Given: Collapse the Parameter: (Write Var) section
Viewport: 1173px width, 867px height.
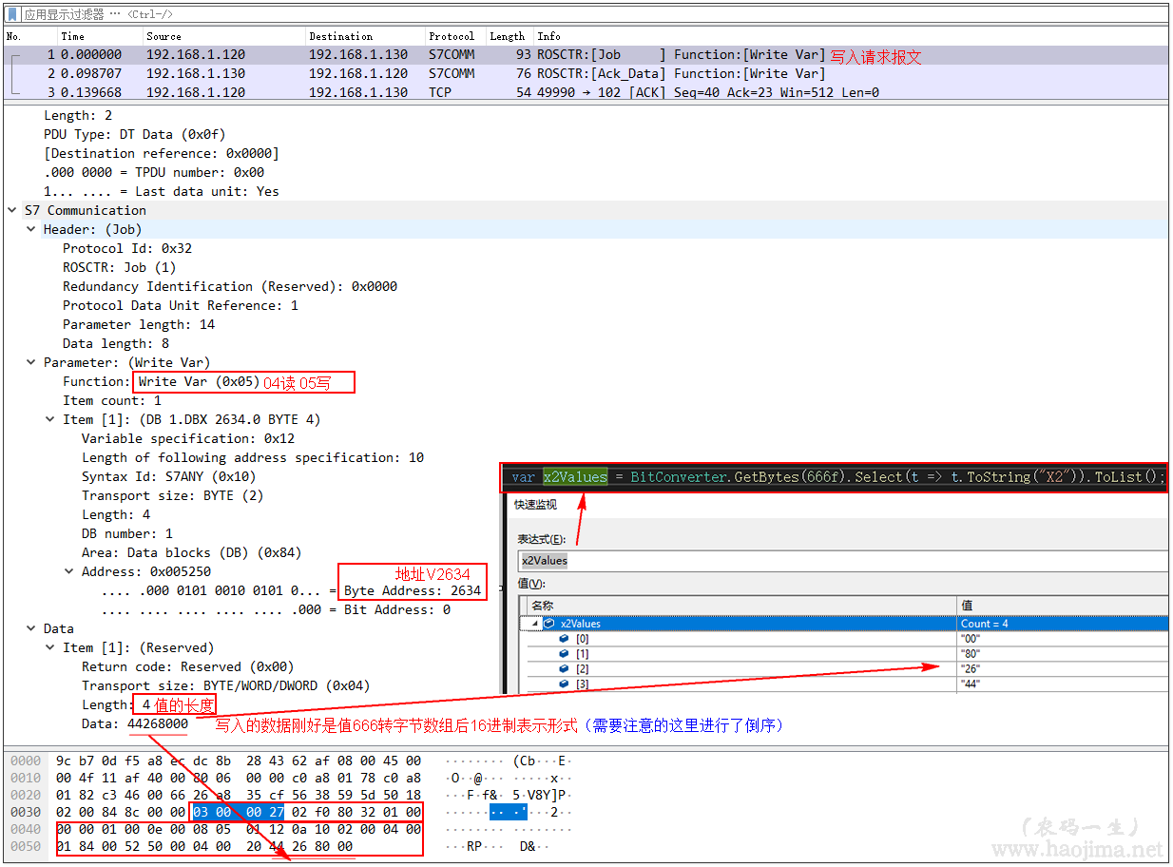Looking at the screenshot, I should click(30, 362).
